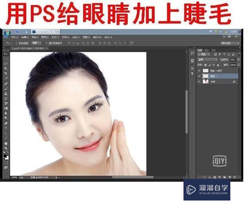Hide the 背景 layer
This screenshot has width=244, height=206.
(199, 81)
